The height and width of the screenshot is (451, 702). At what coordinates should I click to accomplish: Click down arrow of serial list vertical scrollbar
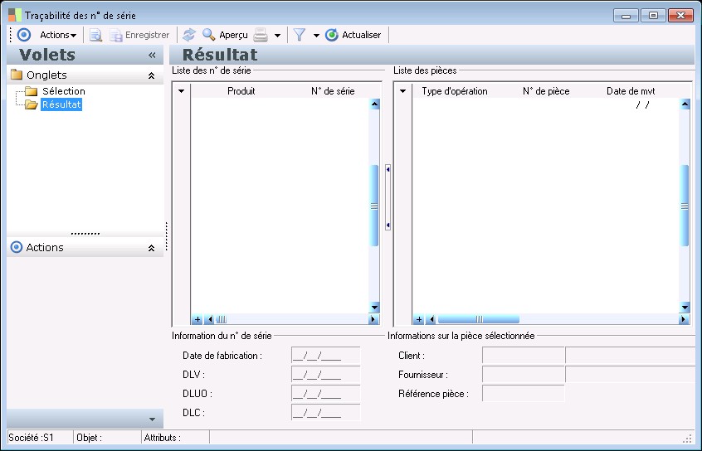click(x=375, y=308)
